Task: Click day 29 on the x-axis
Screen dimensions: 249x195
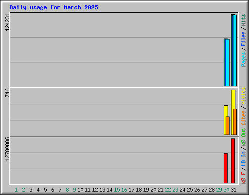Action: pyautogui.click(x=219, y=190)
